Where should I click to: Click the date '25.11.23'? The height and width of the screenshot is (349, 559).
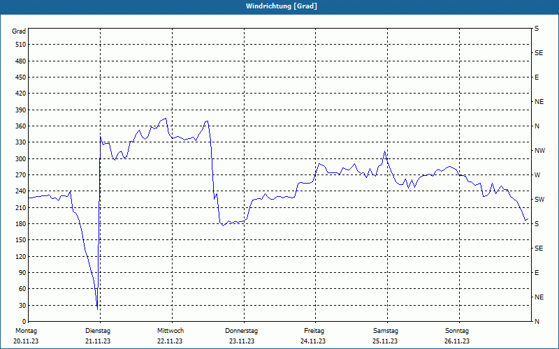tap(385, 341)
